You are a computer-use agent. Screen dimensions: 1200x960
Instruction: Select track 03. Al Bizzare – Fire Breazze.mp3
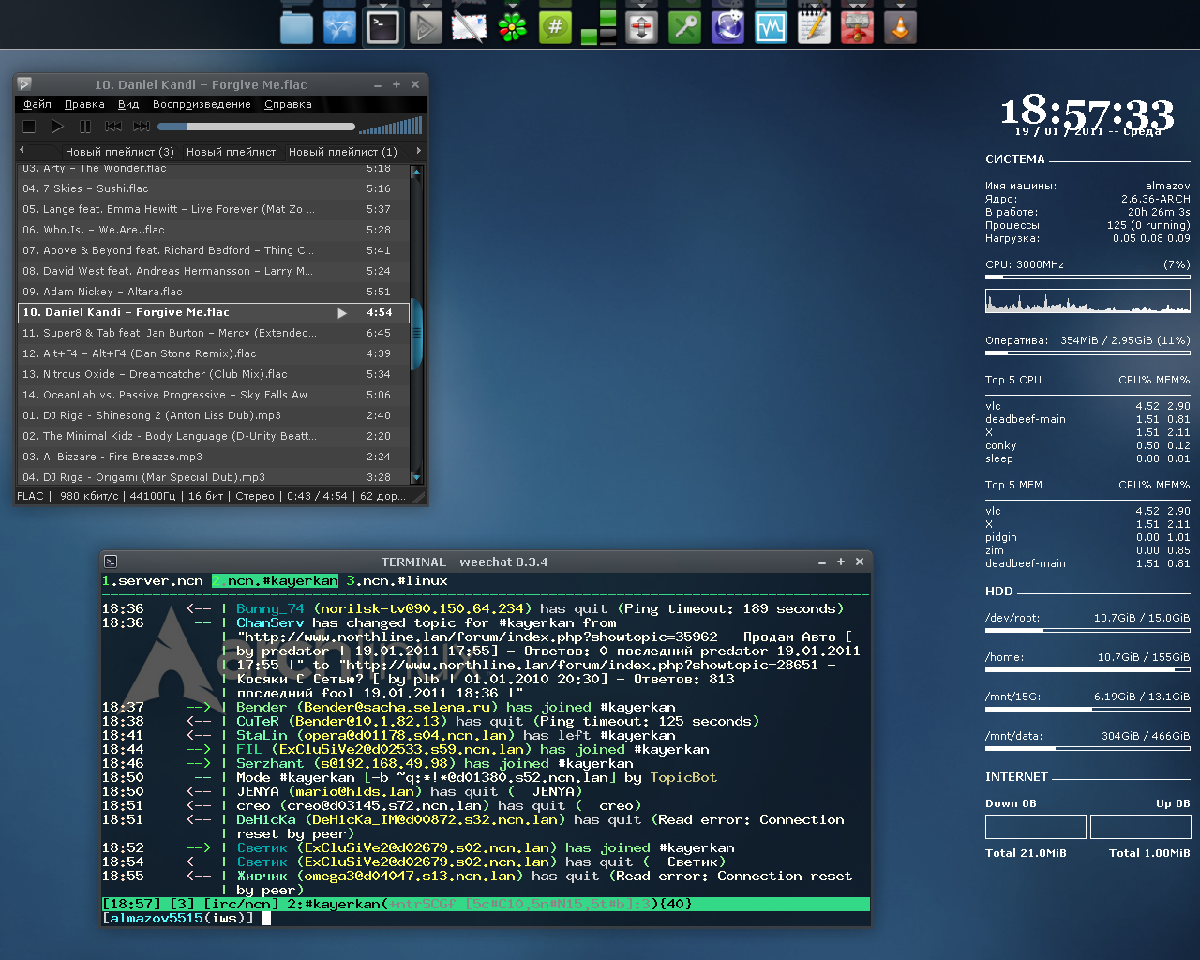tap(214, 457)
